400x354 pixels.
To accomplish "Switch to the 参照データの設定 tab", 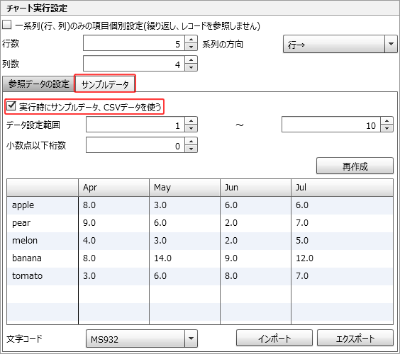I will click(38, 84).
